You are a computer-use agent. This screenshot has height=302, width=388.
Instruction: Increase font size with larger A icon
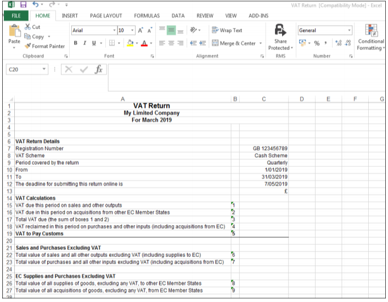tap(140, 30)
